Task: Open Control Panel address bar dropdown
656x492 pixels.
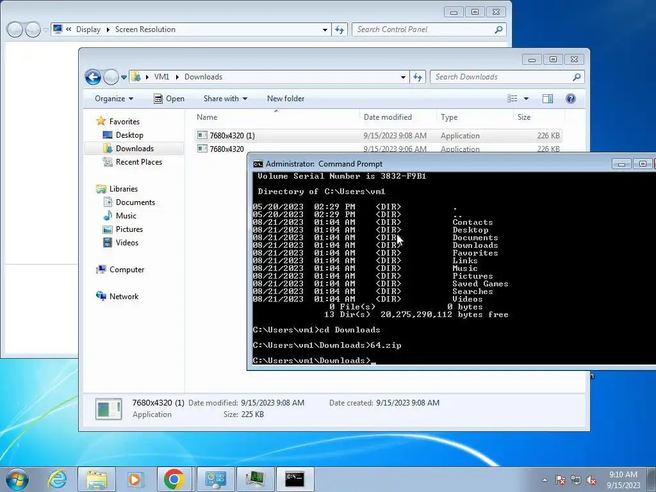Action: pos(325,29)
